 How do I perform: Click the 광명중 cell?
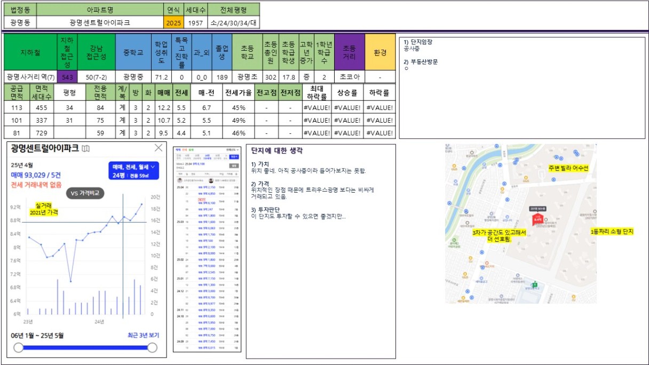coord(133,77)
